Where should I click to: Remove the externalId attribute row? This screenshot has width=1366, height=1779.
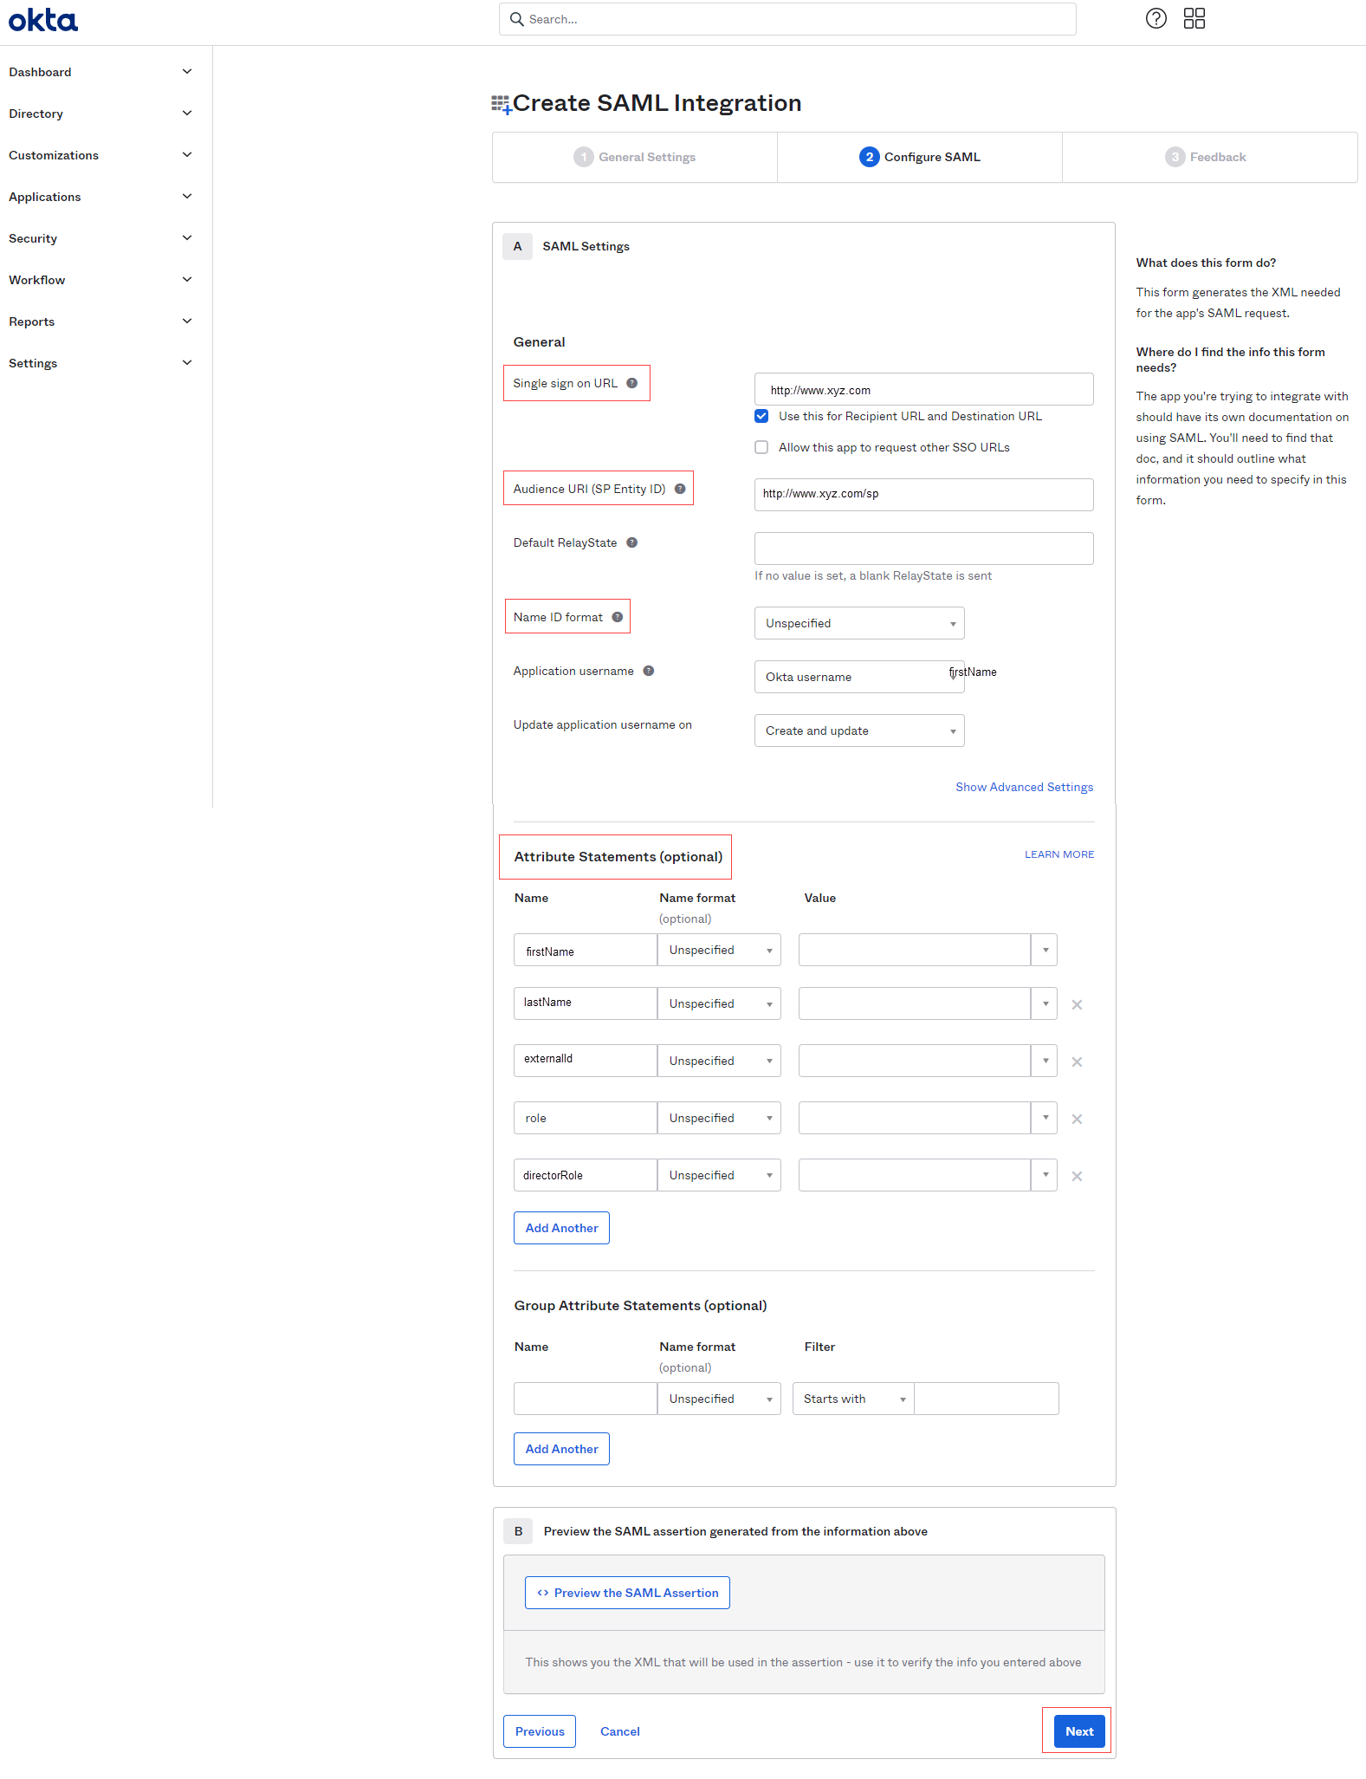1077,1062
